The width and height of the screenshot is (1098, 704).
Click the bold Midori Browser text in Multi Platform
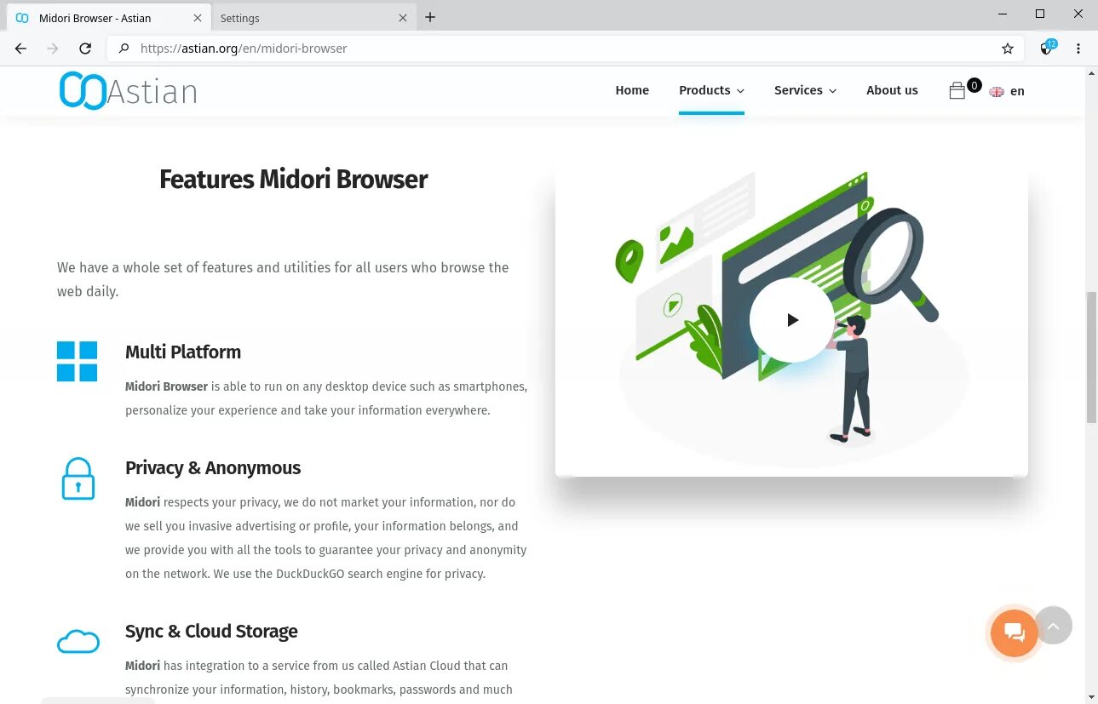(x=166, y=386)
